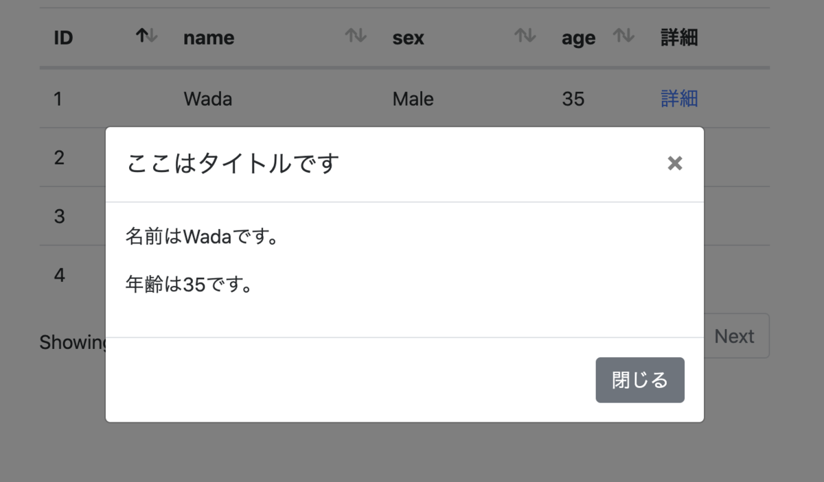
Task: Click the sex column header label
Action: click(409, 38)
